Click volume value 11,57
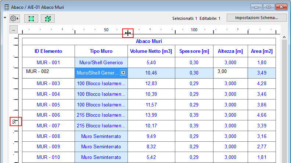 (151, 105)
